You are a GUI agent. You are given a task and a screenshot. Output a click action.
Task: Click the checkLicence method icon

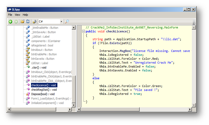(28, 85)
